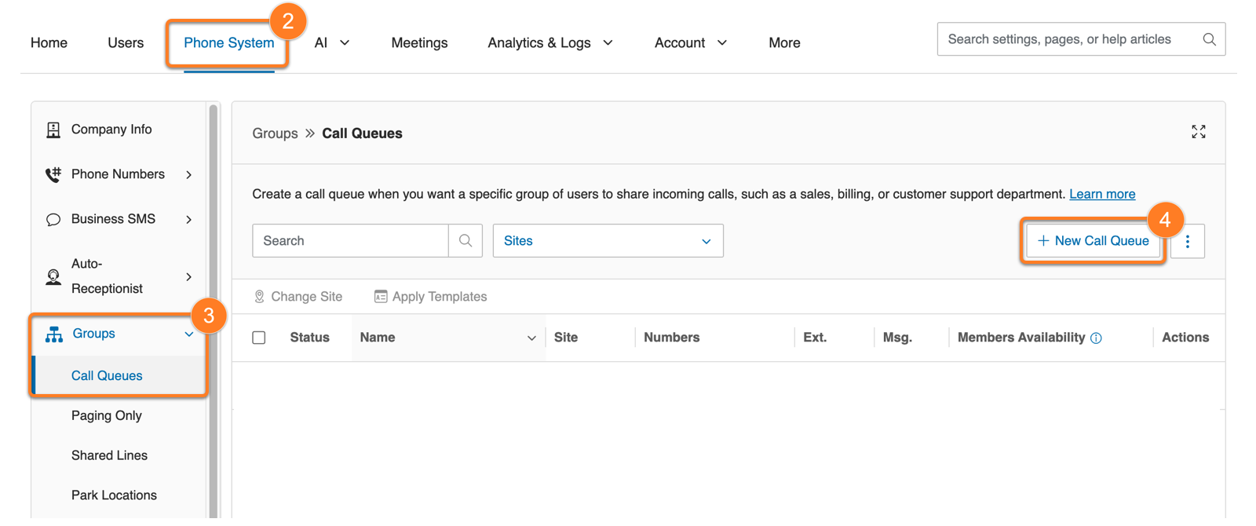
Task: Open the Sites dropdown filter
Action: tap(608, 241)
